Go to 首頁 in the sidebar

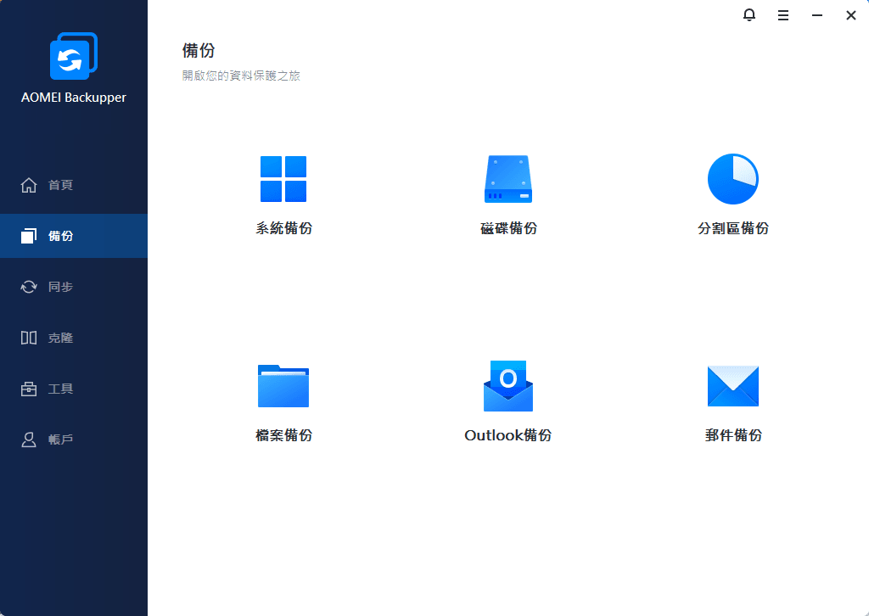(x=74, y=185)
